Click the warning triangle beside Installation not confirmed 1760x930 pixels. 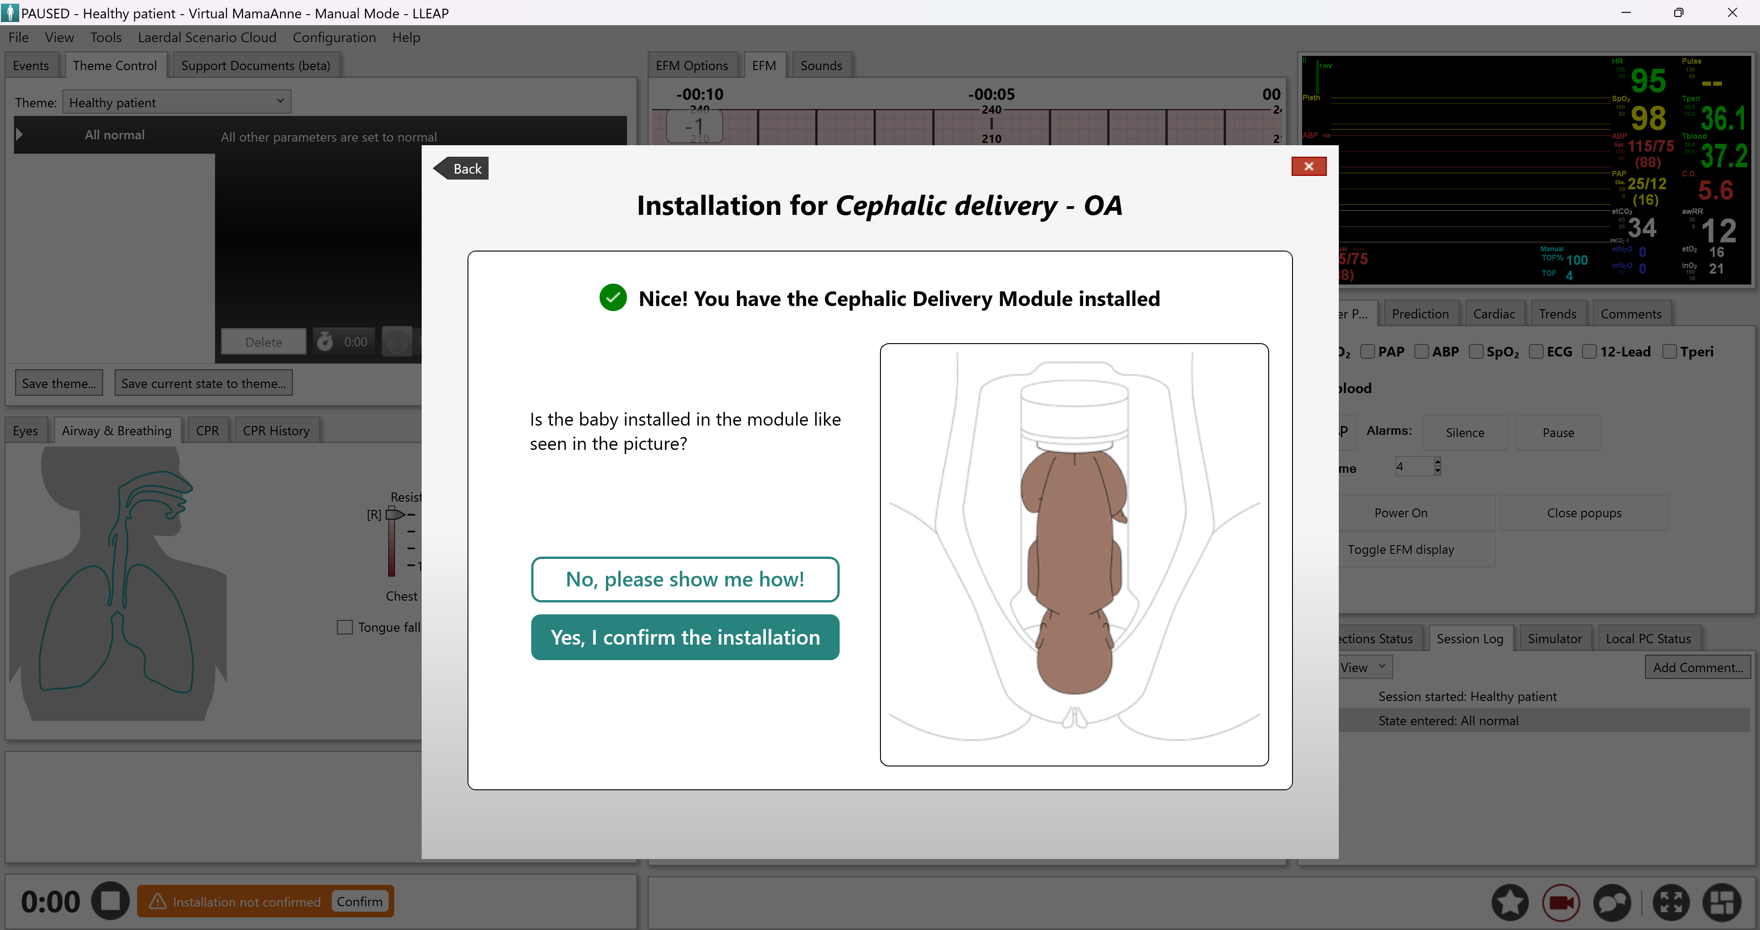(157, 901)
